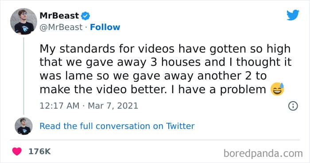Follow the @MrBeast account
The width and height of the screenshot is (310, 163).
(105, 27)
